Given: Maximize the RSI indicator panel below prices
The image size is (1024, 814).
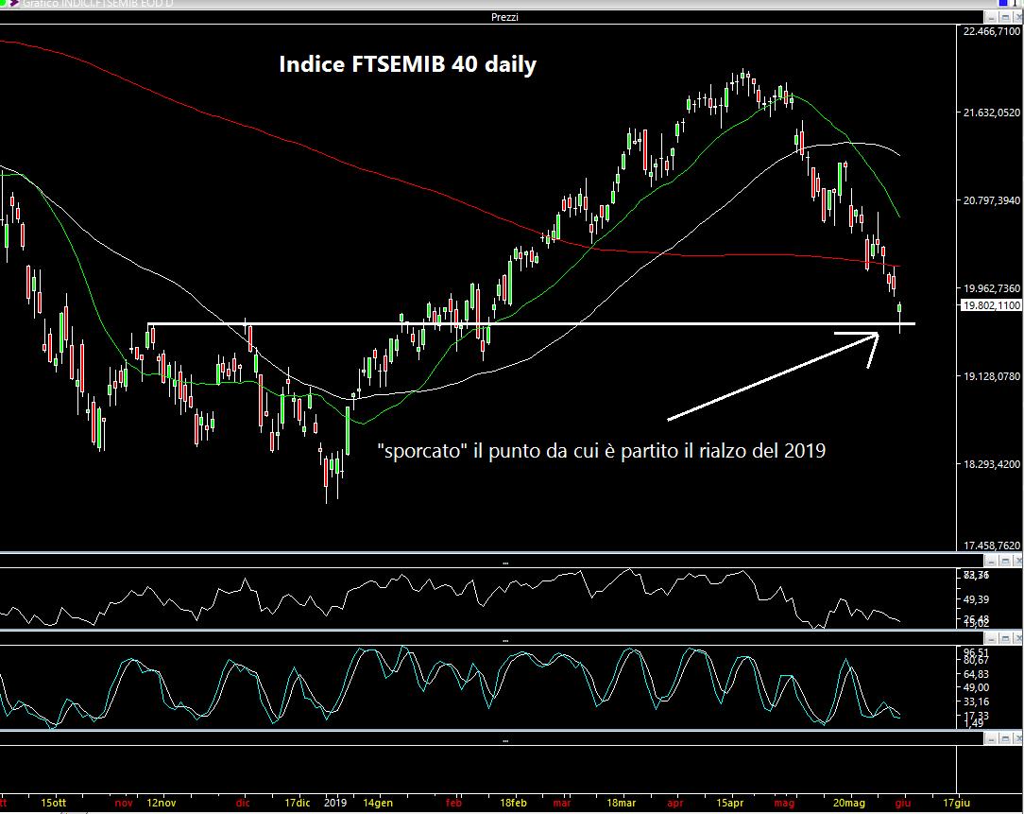Looking at the screenshot, I should 1005,561.
